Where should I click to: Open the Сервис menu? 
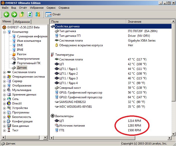pyautogui.click(x=51, y=8)
